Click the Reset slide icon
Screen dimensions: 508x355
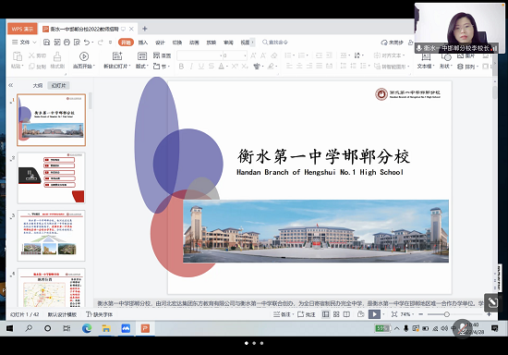coord(157,55)
